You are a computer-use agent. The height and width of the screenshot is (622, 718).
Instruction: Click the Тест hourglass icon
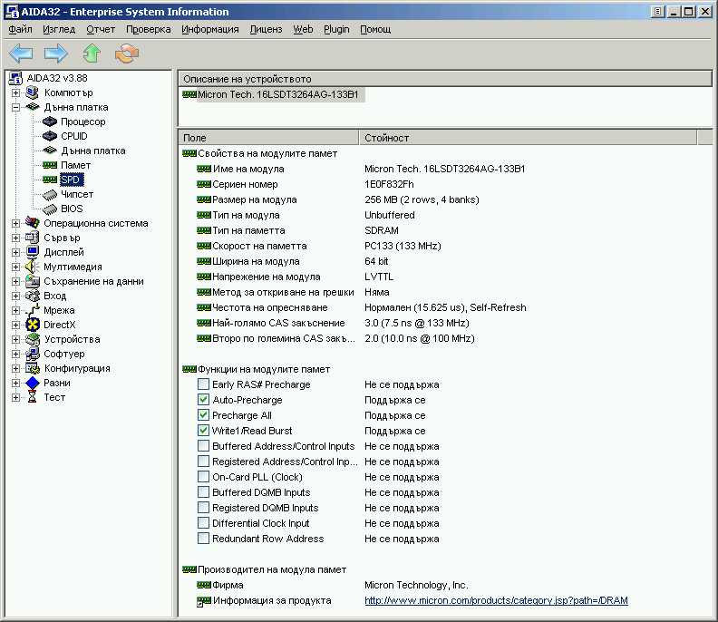tap(32, 397)
